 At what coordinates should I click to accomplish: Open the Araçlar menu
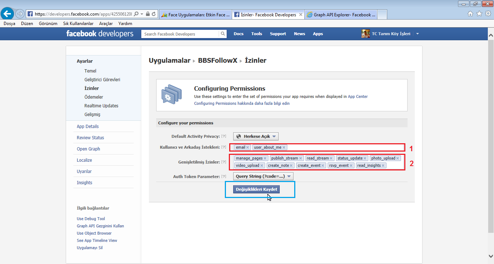106,24
